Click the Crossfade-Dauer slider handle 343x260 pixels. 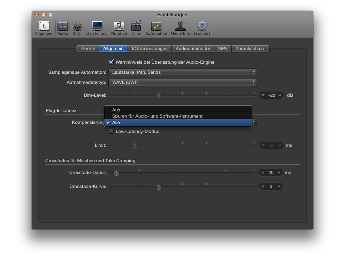[116, 173]
